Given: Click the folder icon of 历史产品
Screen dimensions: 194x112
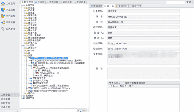Looking at the screenshot, I should coord(26,43).
